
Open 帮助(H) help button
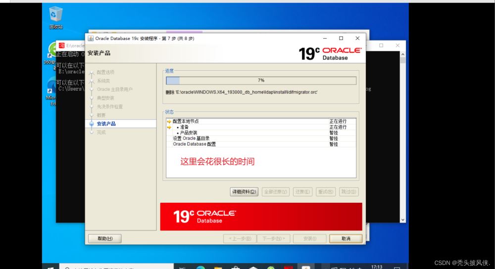coord(105,239)
